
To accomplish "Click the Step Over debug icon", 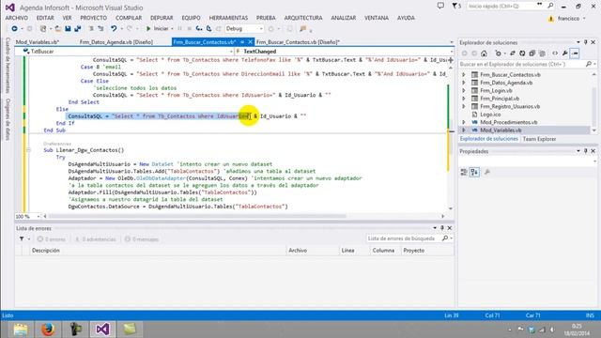I will click(208, 29).
